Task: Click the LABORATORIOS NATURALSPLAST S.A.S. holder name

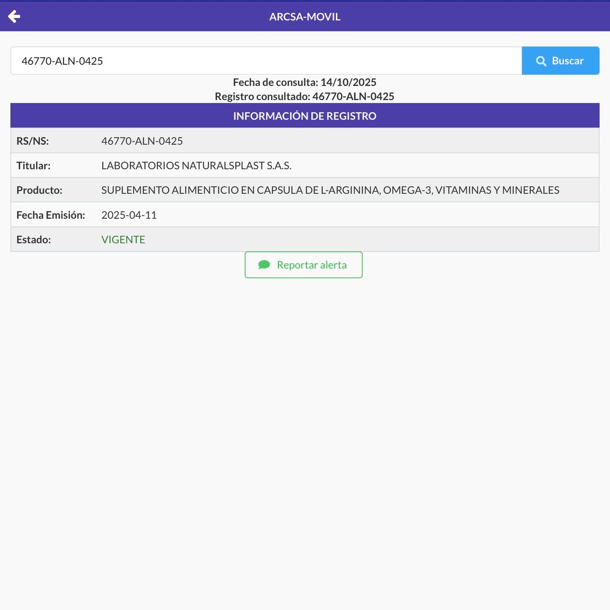Action: [196, 166]
